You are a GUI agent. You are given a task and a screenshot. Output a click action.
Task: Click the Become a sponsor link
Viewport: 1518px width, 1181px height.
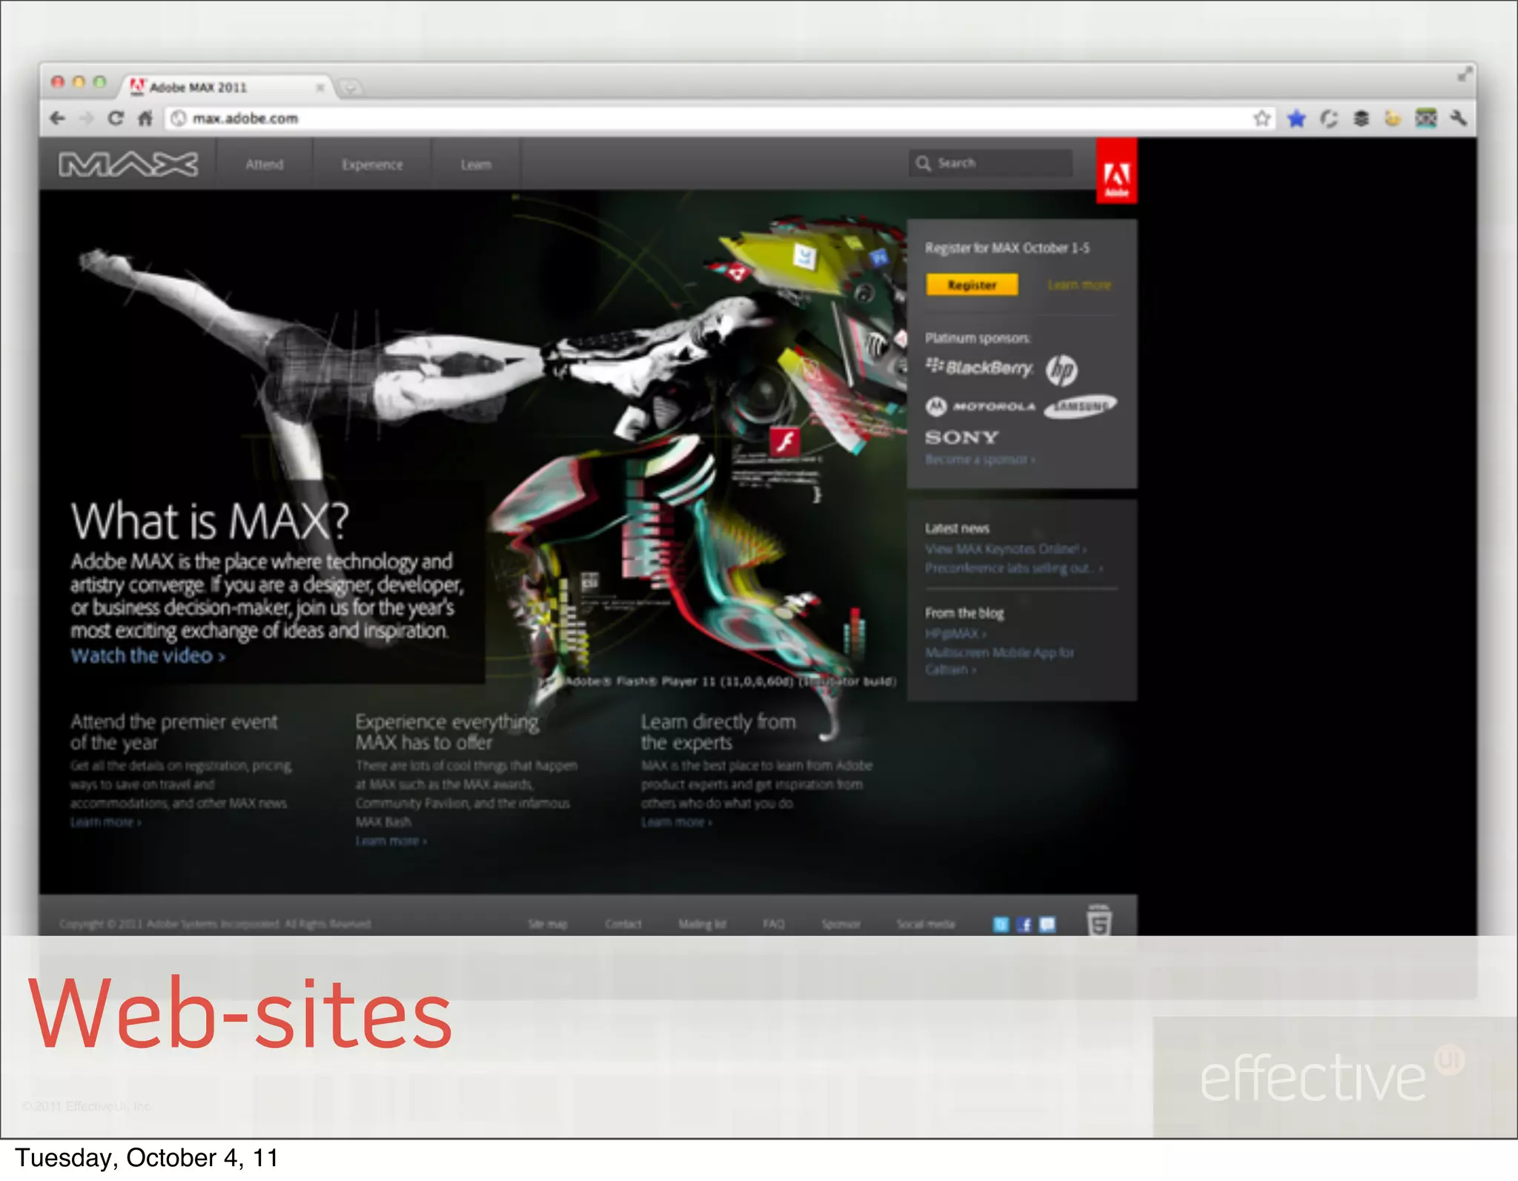click(979, 460)
